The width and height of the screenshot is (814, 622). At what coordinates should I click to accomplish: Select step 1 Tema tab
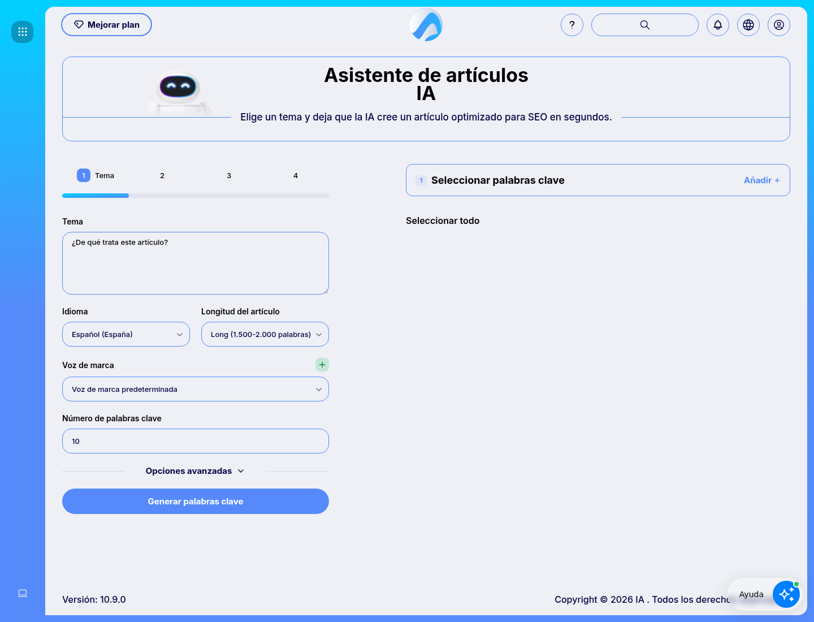pos(96,175)
